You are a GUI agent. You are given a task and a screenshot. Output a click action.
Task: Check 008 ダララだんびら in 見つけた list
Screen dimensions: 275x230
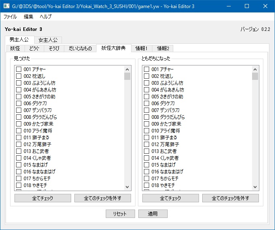point(19,117)
